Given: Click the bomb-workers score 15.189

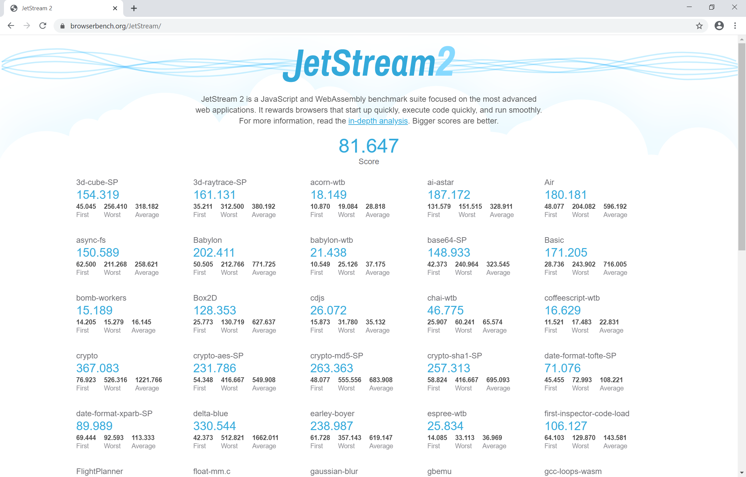Looking at the screenshot, I should click(x=94, y=311).
